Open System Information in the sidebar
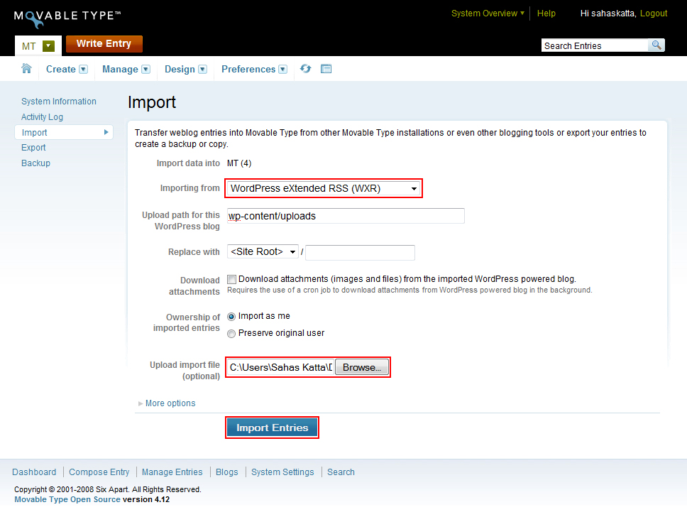 pyautogui.click(x=59, y=102)
